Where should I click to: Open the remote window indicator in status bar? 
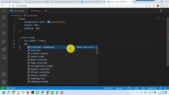[3, 88]
